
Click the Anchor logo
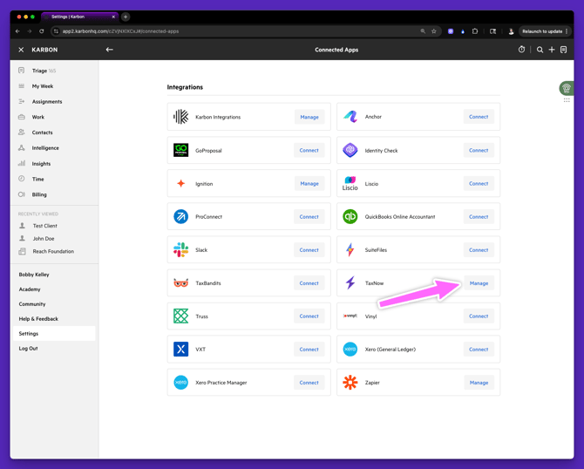pos(350,117)
